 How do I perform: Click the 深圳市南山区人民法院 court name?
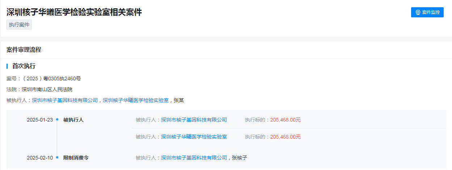pos(47,89)
